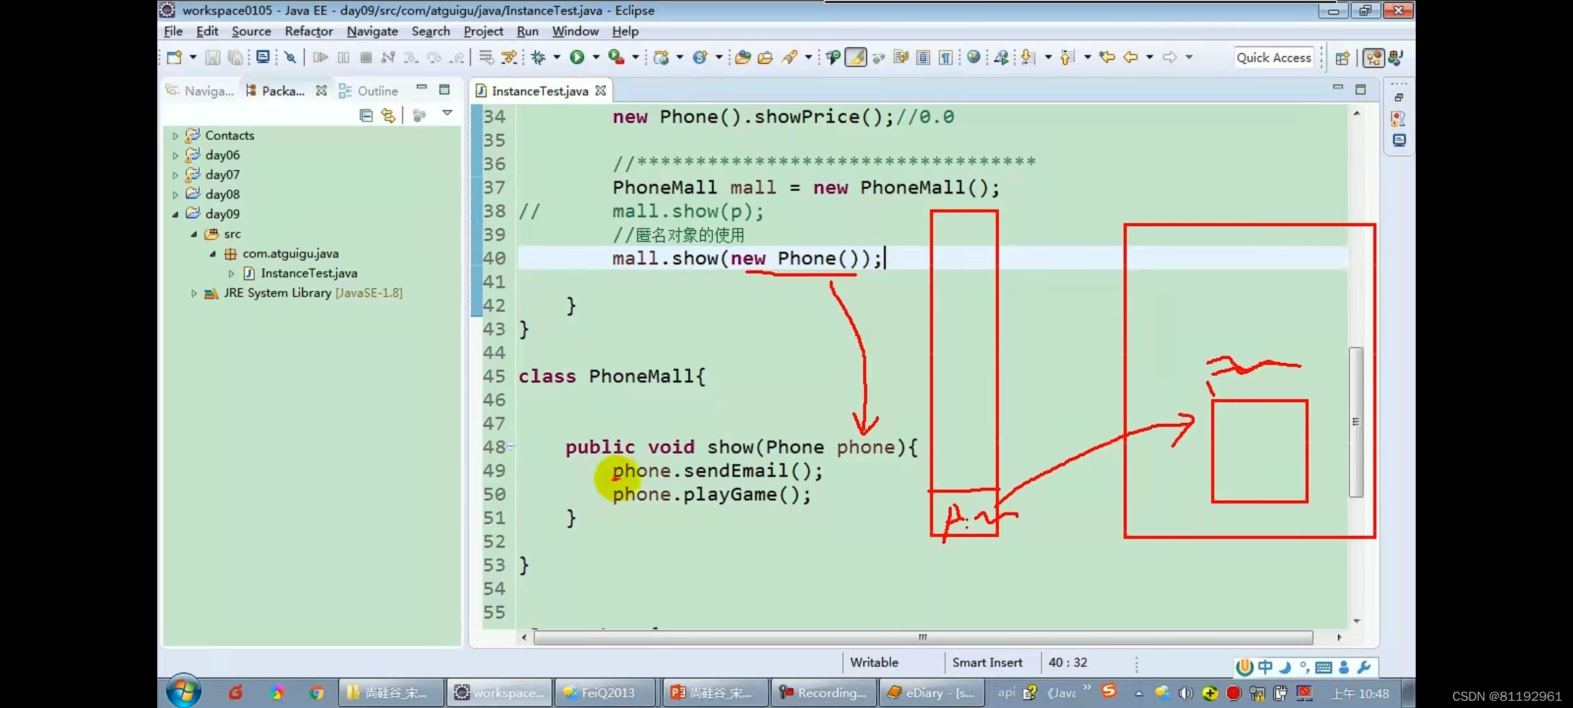Click the Writable status indicator
1573x708 pixels.
click(x=875, y=662)
